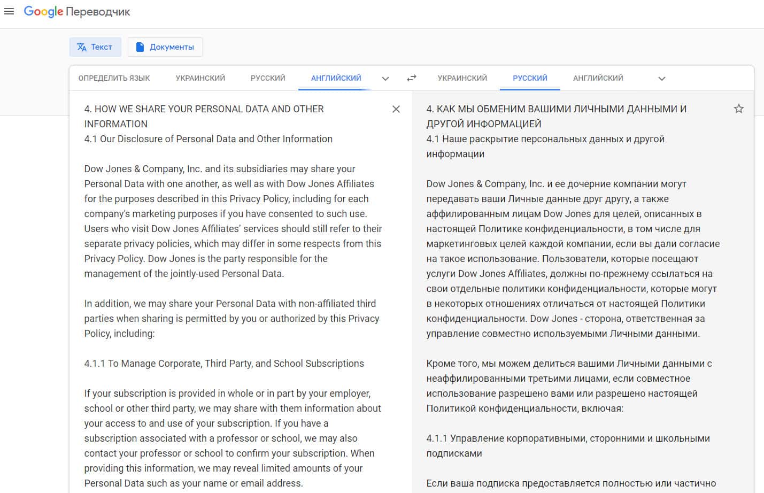Image resolution: width=764 pixels, height=493 pixels.
Task: Click the source heading '4. HOW WE SHARE YOUR PERSONAL DATA'
Action: pos(204,117)
